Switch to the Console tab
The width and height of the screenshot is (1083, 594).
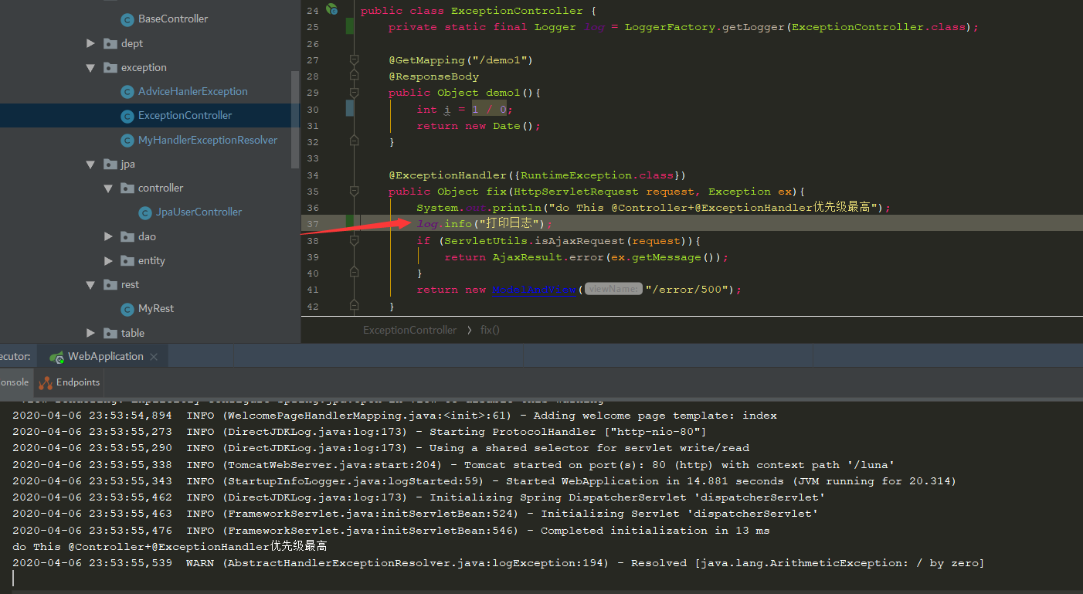coord(15,382)
